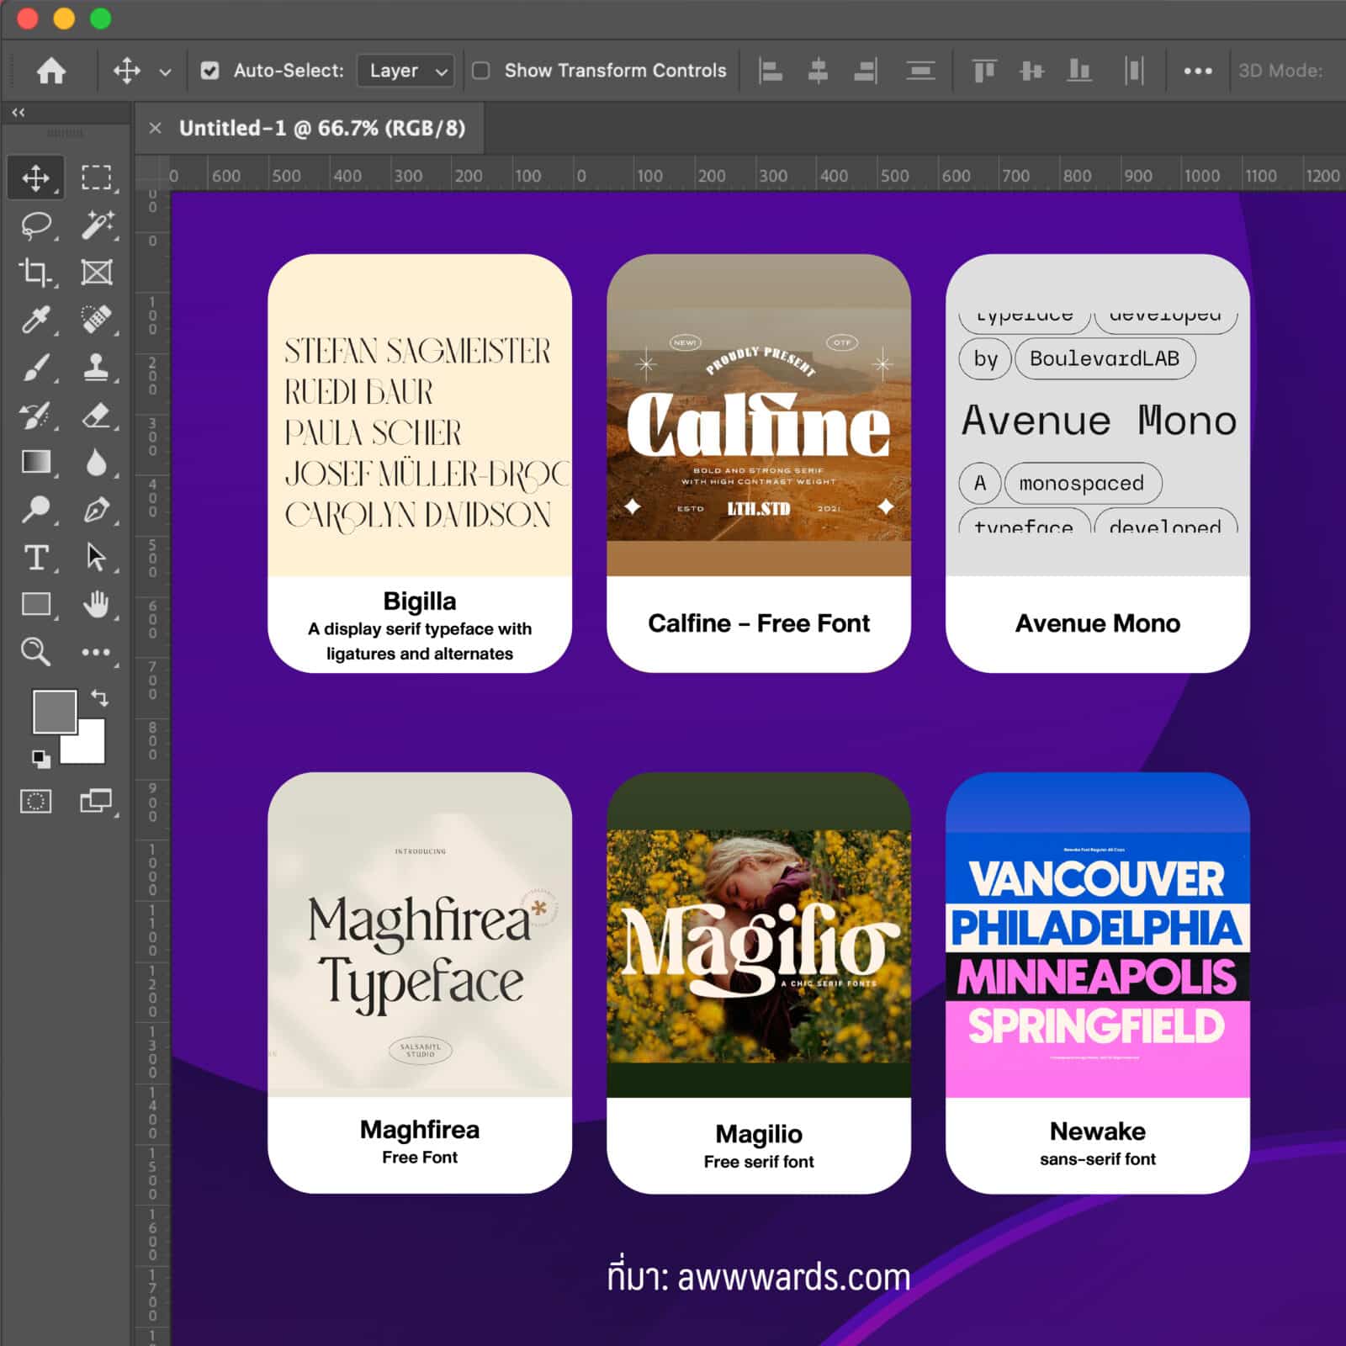Expand the Move tool preset picker
Screen dimensions: 1346x1346
[165, 72]
